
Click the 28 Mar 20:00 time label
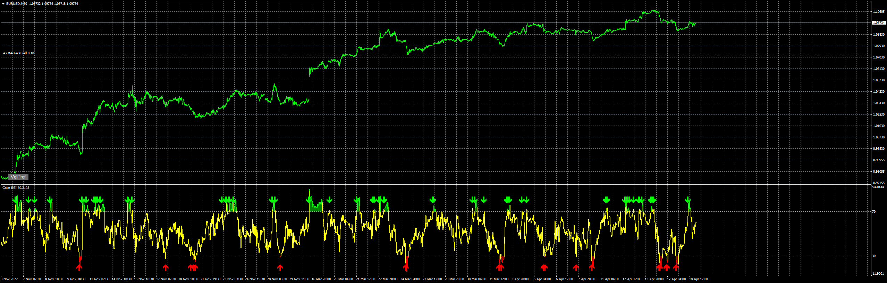[455, 279]
